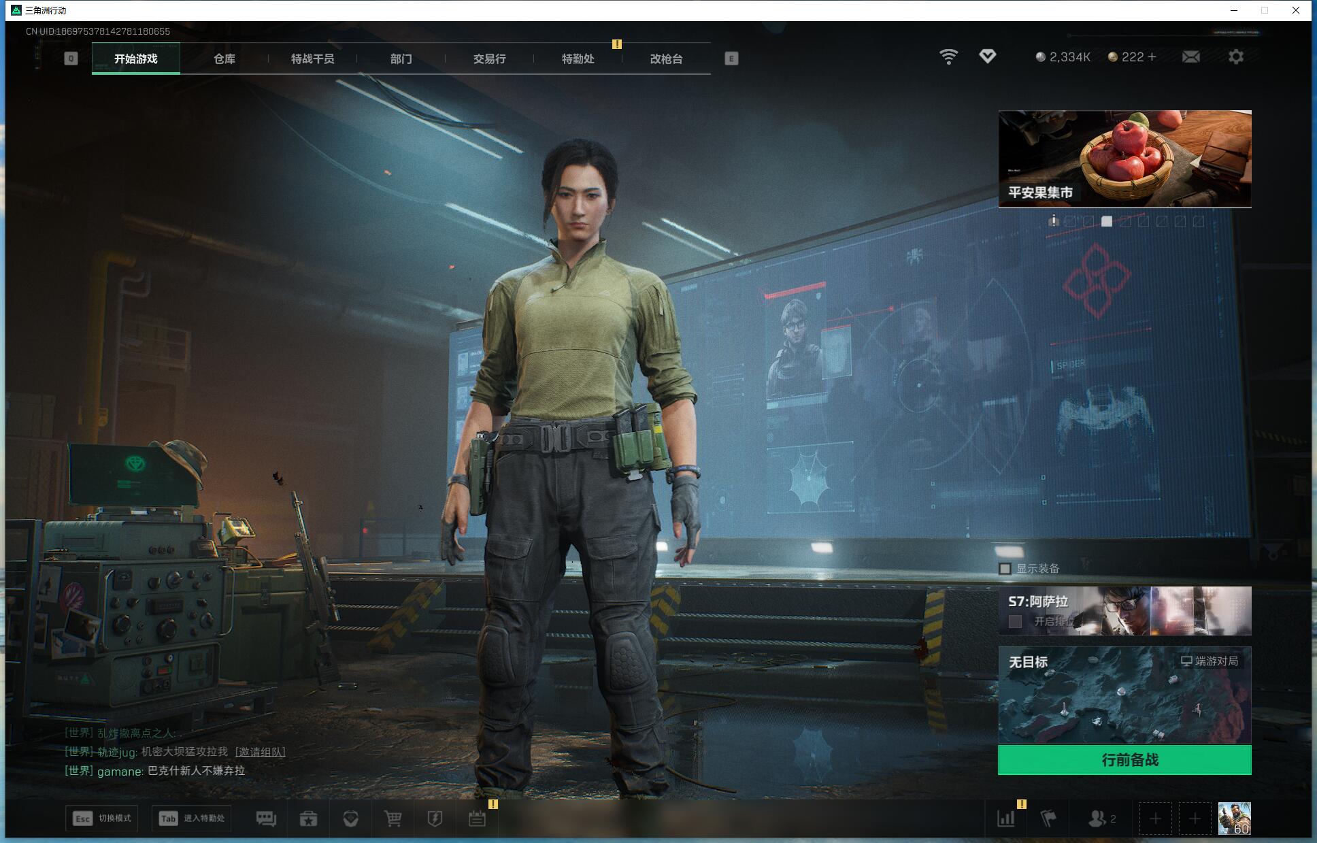Open the mail envelope icon

click(1190, 57)
